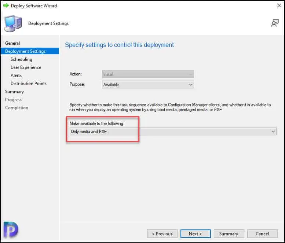Close the Deploy Software Wizard window
285x243 pixels.
click(x=279, y=5)
